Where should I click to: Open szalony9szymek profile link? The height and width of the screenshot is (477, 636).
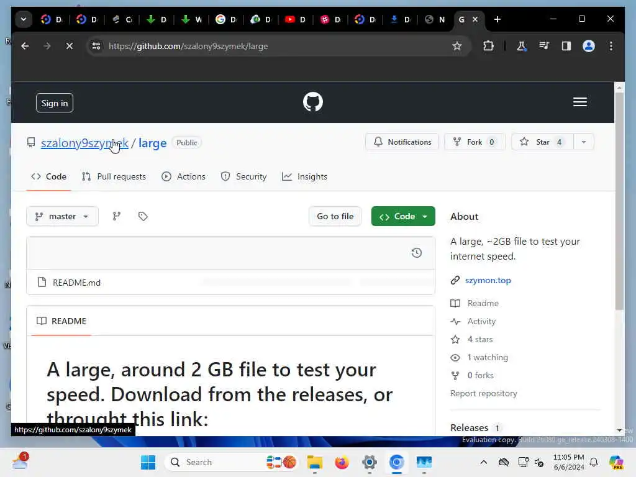(x=84, y=143)
